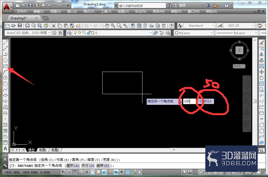Toggle Ortho mode in status bar
Image resolution: width=268 pixels, height=177 pixels.
coord(81,172)
